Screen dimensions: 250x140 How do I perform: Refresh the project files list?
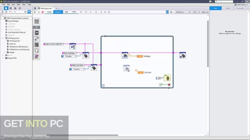25,12
